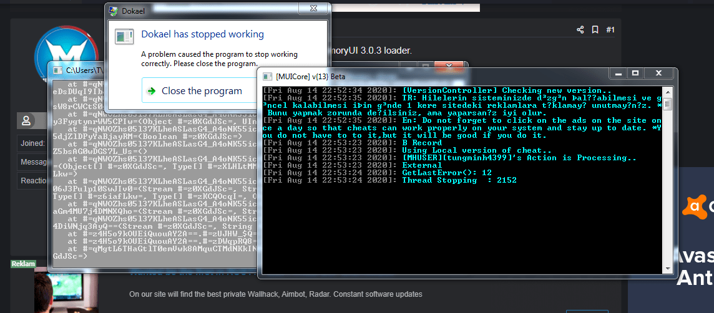
Task: Click the 'Joined:' field in user info
Action: point(33,144)
